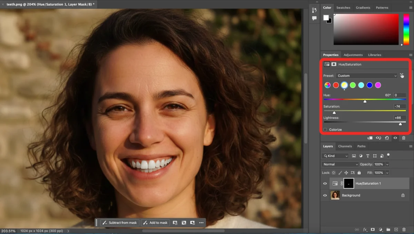
Task: Open the layer filter Kind dropdown
Action: tap(335, 156)
